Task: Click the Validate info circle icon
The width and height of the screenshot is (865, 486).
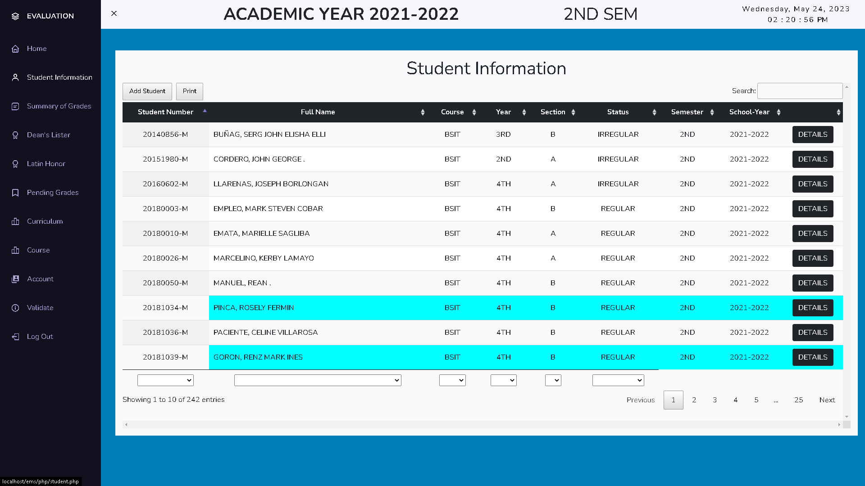Action: tap(15, 308)
